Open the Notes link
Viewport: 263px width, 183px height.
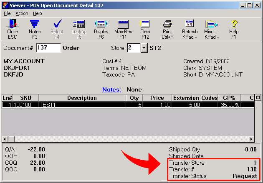[111, 89]
